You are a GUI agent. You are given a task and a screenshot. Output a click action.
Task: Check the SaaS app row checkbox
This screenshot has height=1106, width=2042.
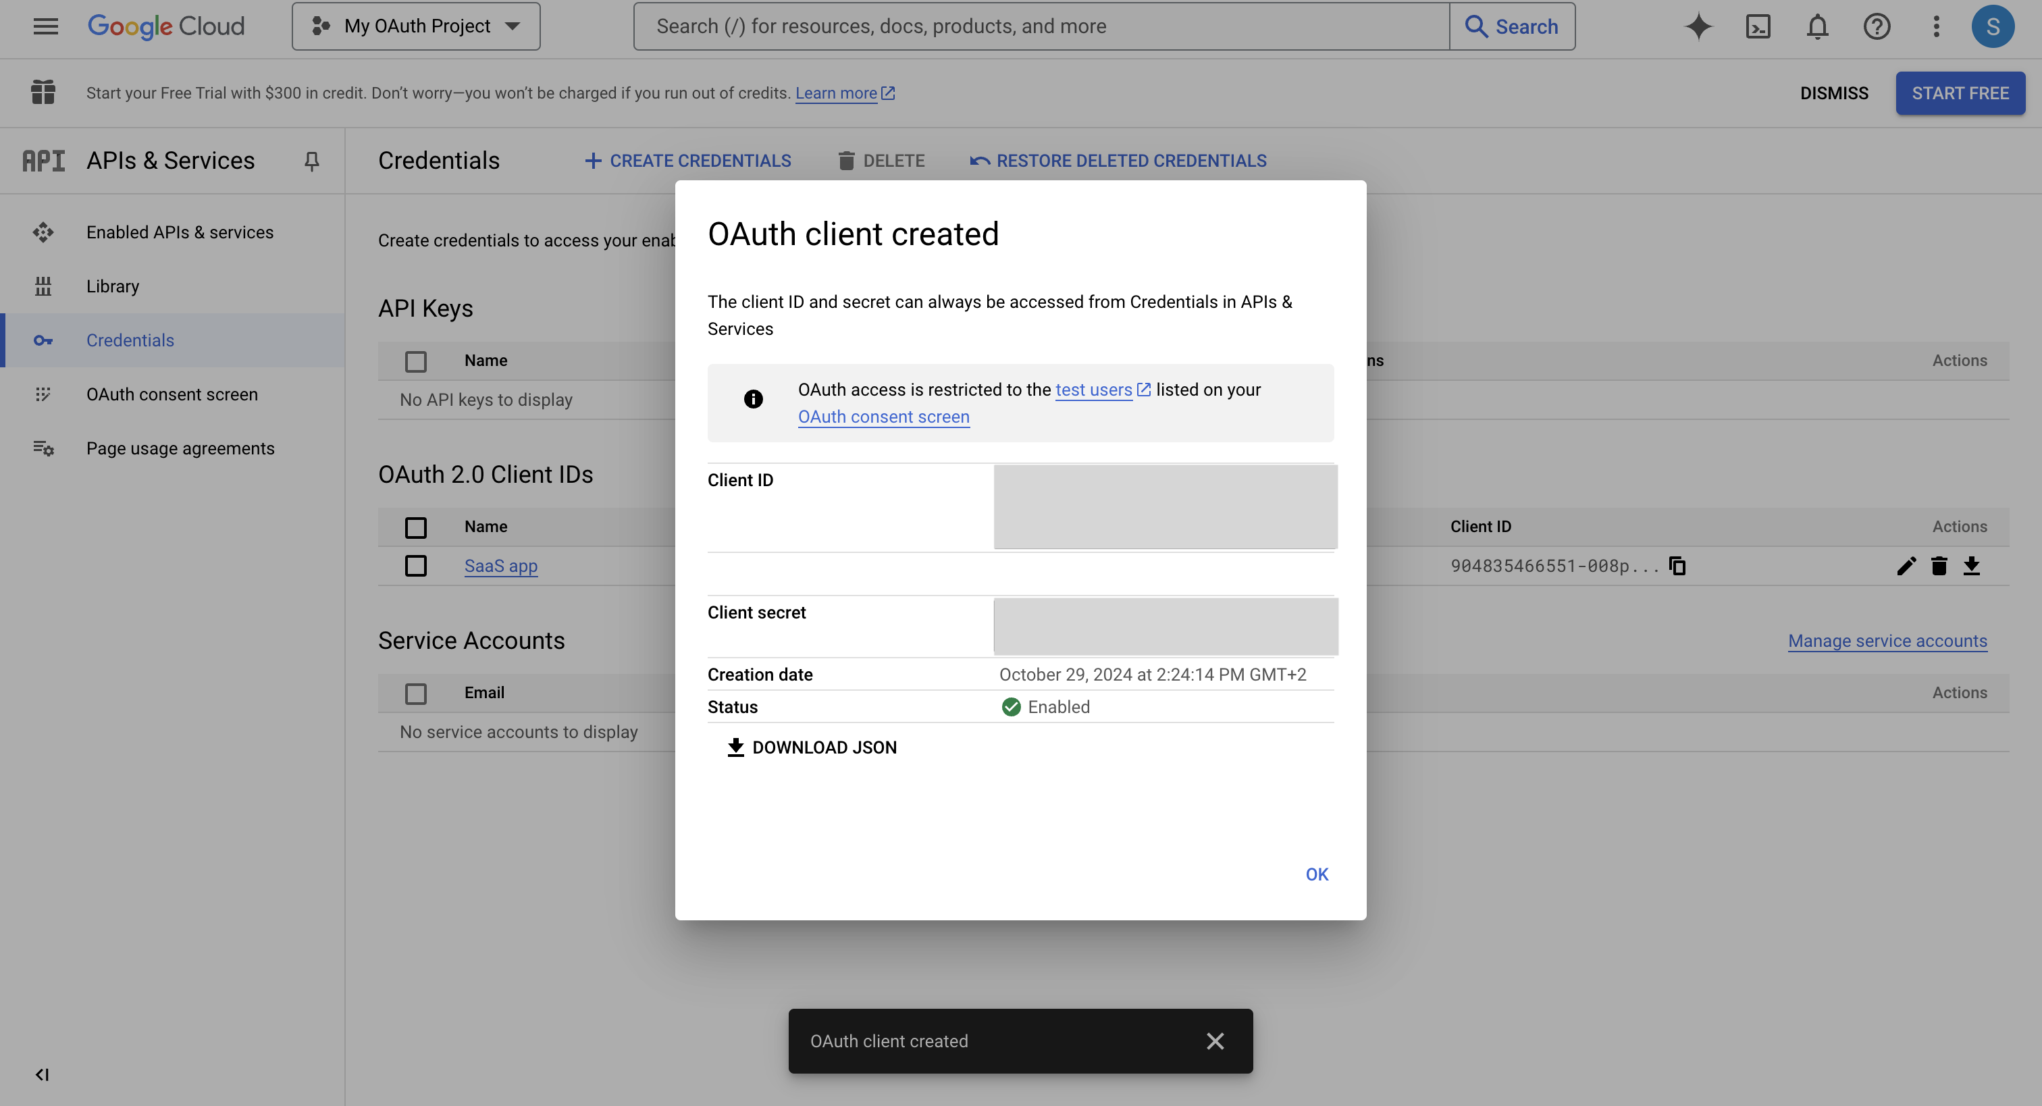point(415,565)
